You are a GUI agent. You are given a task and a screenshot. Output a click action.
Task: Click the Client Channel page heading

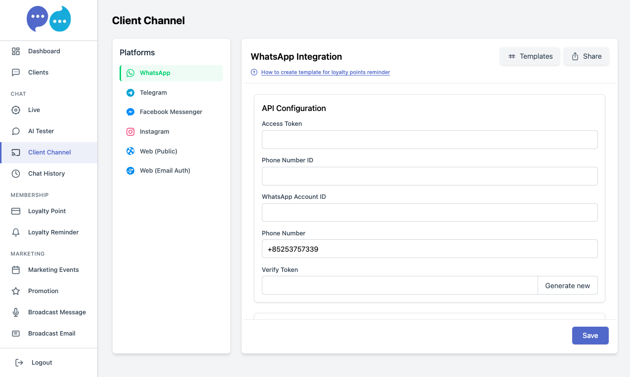(x=148, y=21)
